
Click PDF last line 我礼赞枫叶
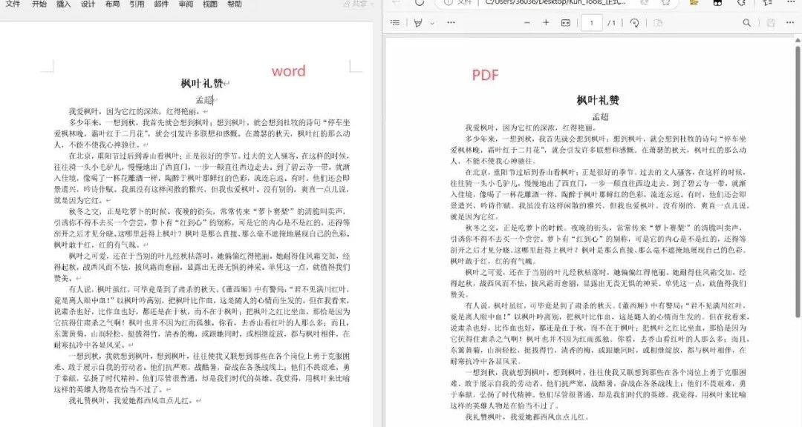(526, 417)
